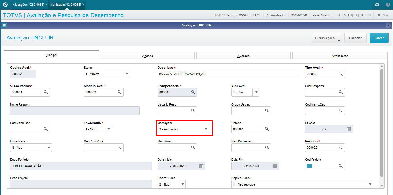Click the 23/06/2020 date in header
393x195 pixels.
coord(299,15)
